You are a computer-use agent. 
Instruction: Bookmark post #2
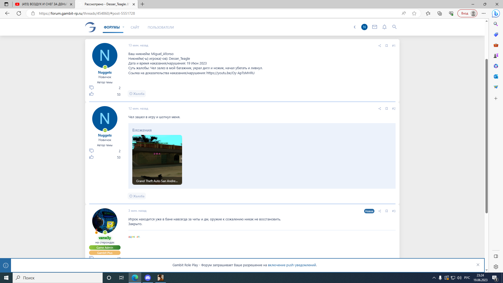386,108
